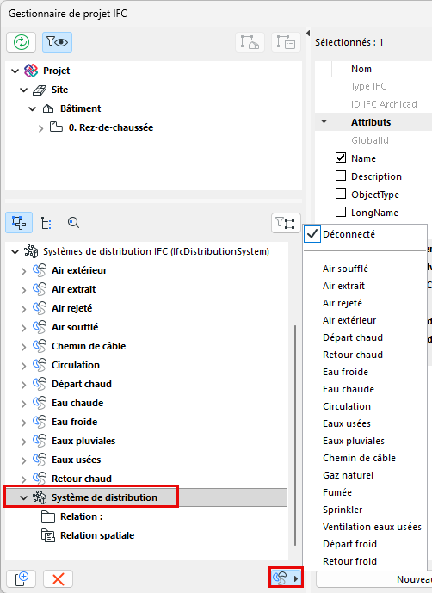Choose Air soufflé from popup menu

(345, 269)
